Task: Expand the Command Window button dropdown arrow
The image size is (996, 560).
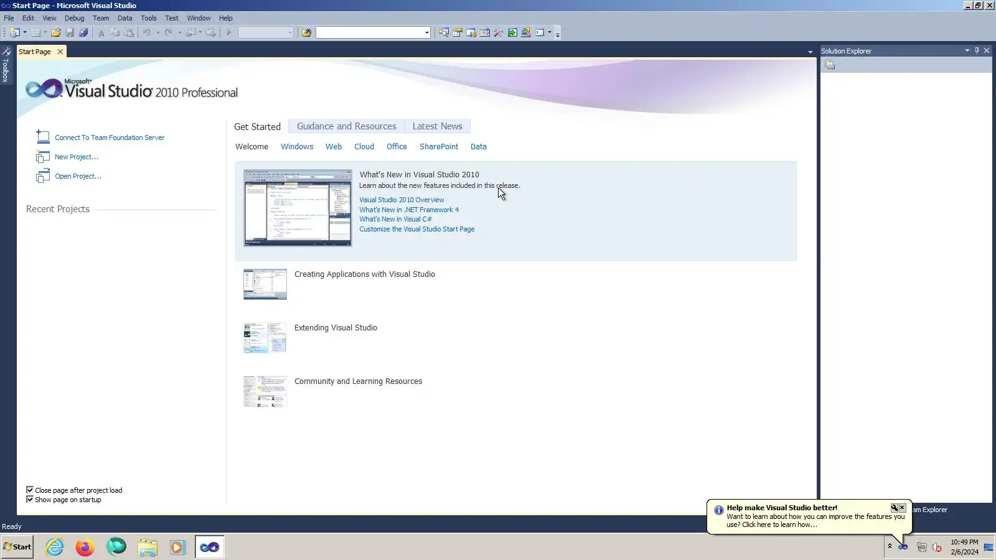Action: pos(550,32)
